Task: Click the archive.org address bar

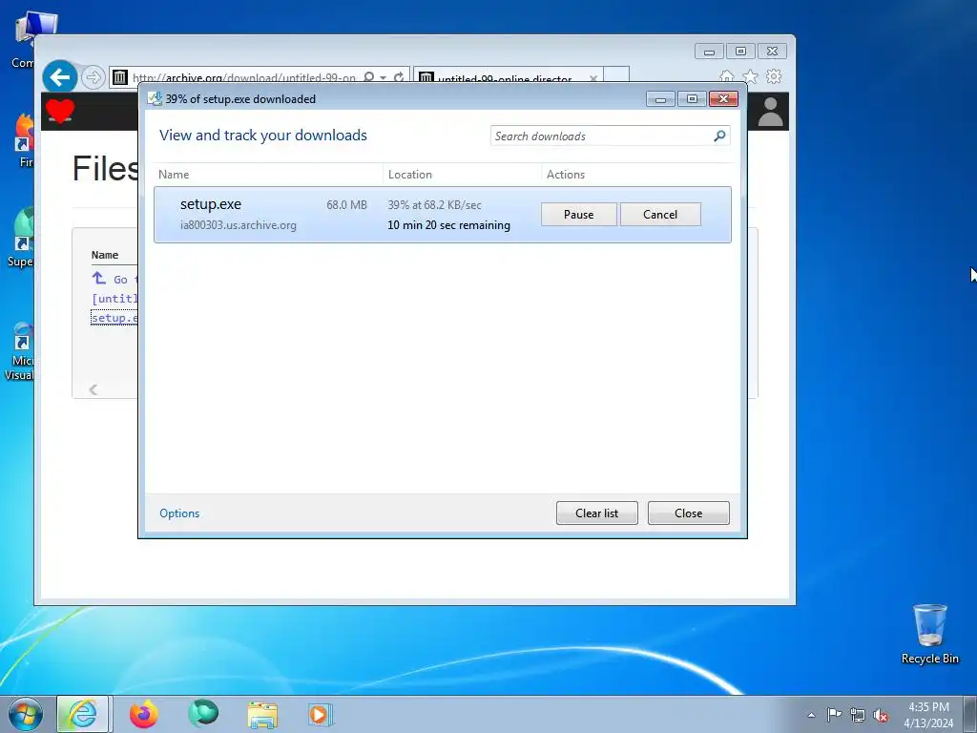Action: click(x=243, y=78)
